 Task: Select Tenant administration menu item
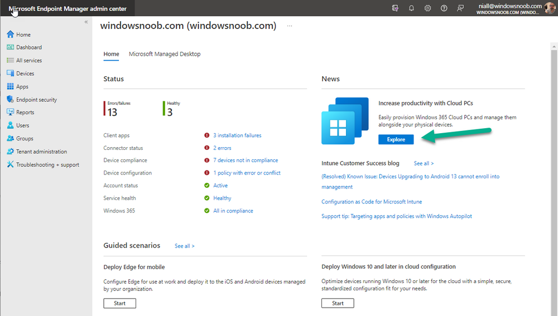click(x=41, y=152)
